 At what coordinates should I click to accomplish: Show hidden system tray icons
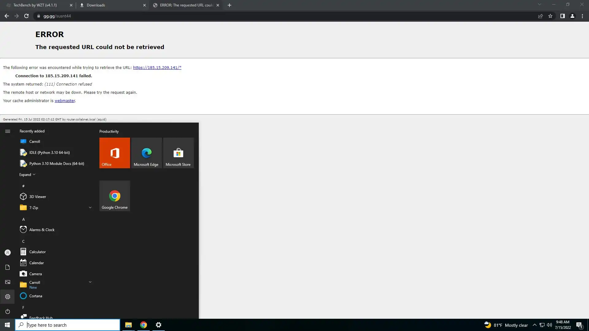pyautogui.click(x=534, y=325)
